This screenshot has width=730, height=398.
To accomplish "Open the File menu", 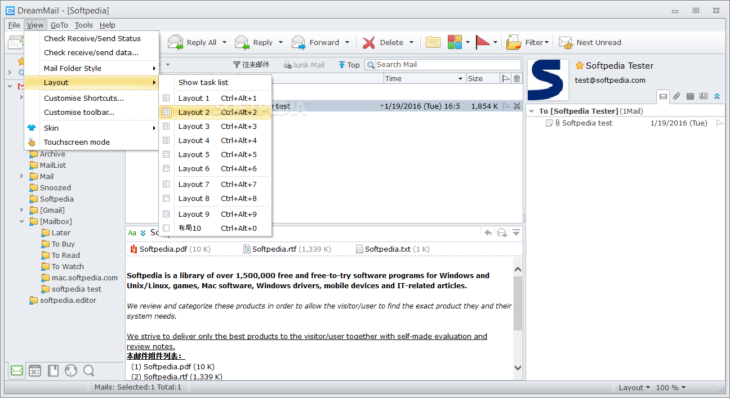I will (x=14, y=25).
